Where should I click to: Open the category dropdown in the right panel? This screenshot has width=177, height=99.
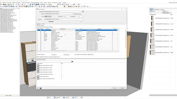coord(163,11)
